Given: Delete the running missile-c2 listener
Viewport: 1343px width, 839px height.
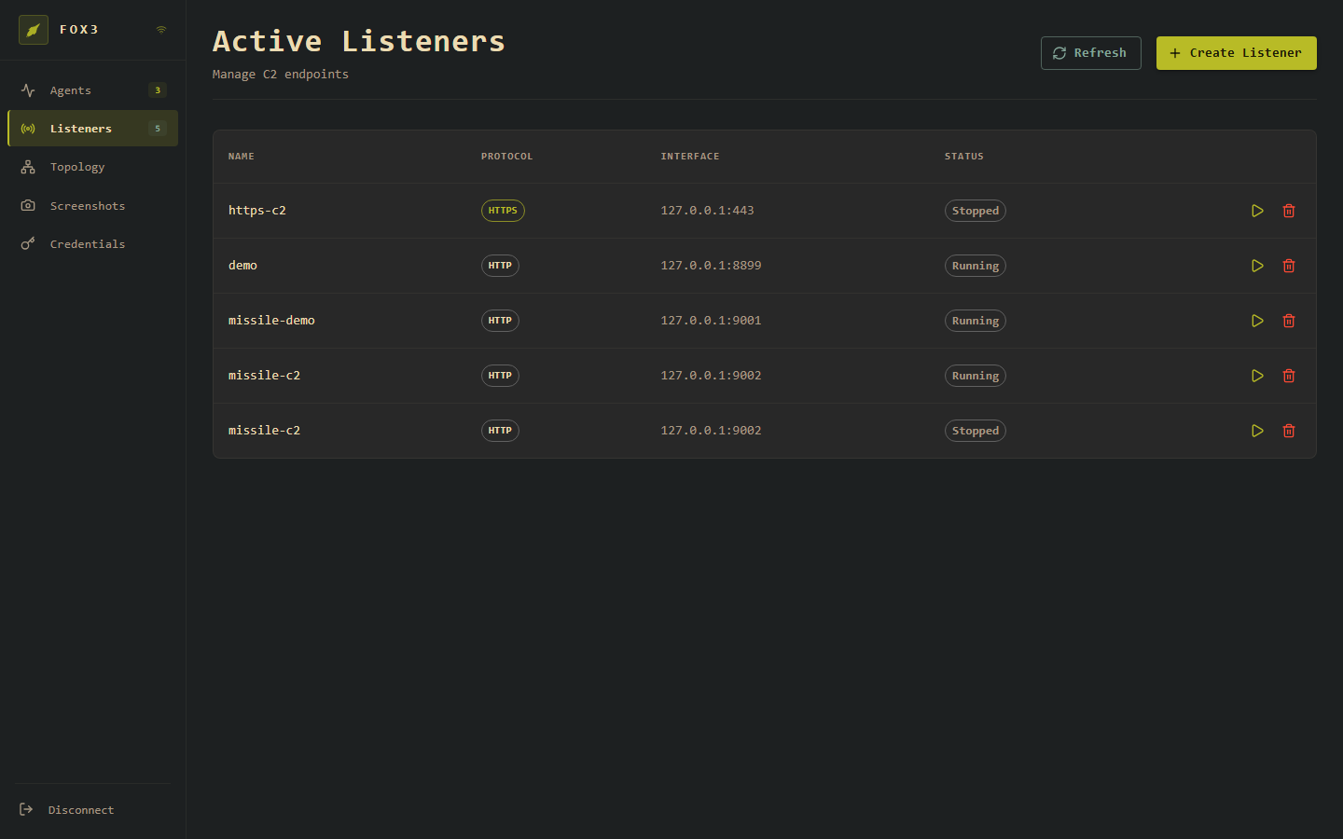Looking at the screenshot, I should [1289, 376].
